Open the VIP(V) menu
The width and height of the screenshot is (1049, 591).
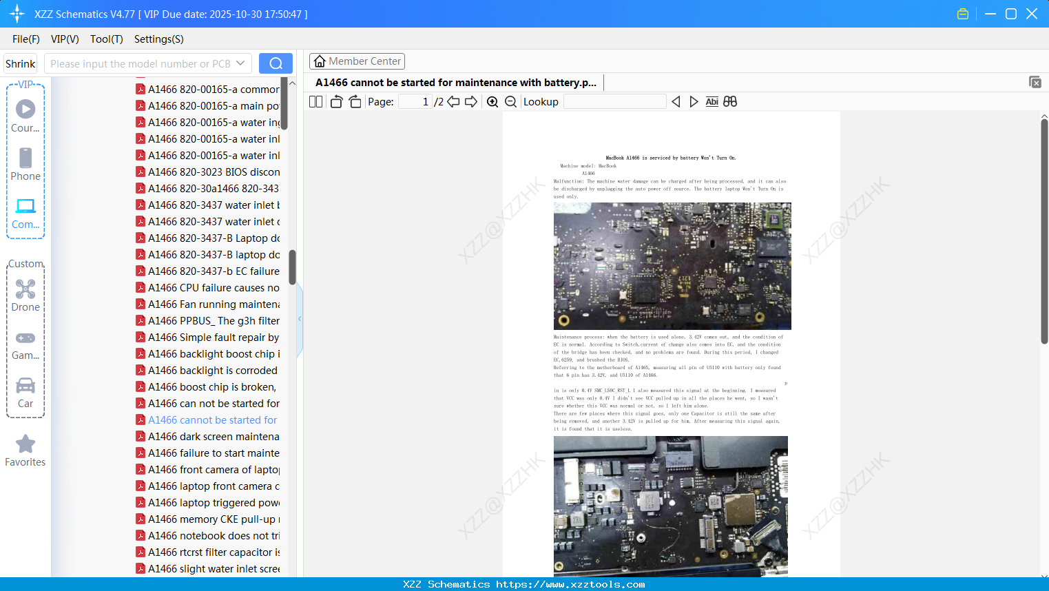(65, 39)
